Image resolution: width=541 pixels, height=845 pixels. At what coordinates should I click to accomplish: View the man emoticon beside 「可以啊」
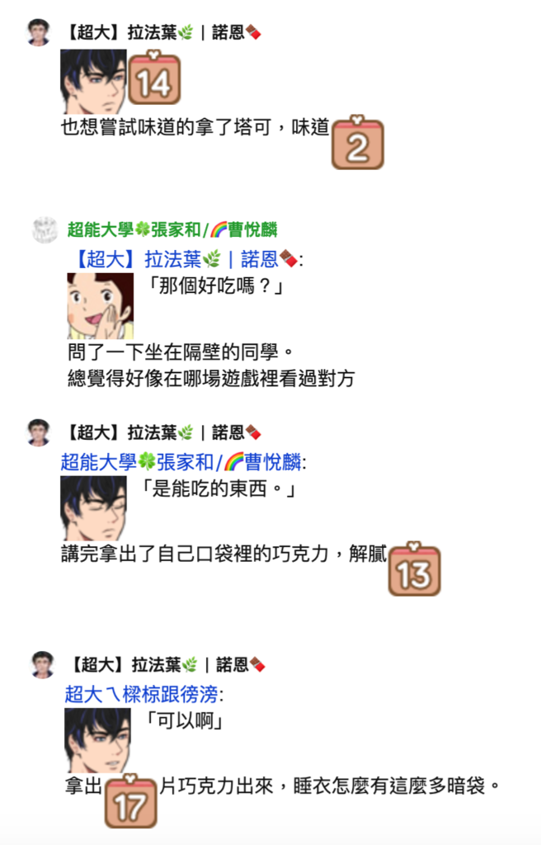click(x=97, y=740)
